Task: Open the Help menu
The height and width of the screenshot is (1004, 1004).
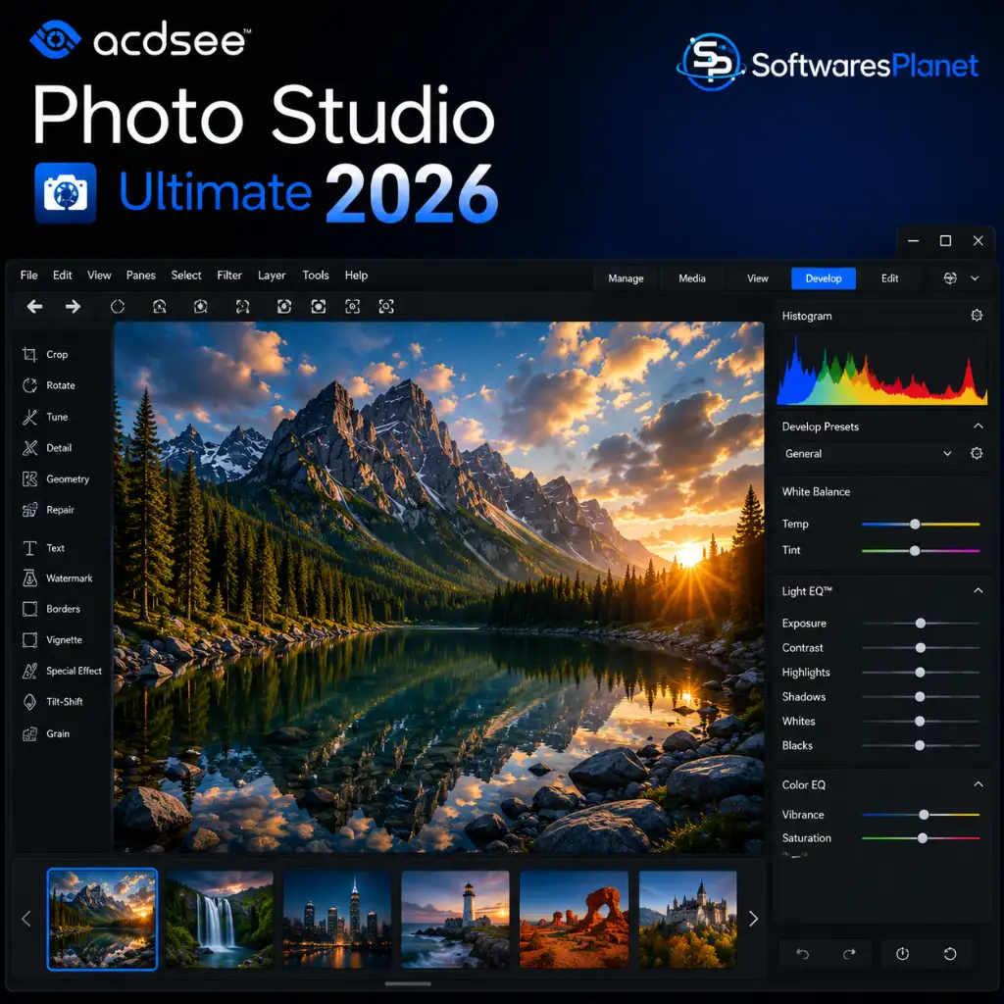Action: point(356,276)
